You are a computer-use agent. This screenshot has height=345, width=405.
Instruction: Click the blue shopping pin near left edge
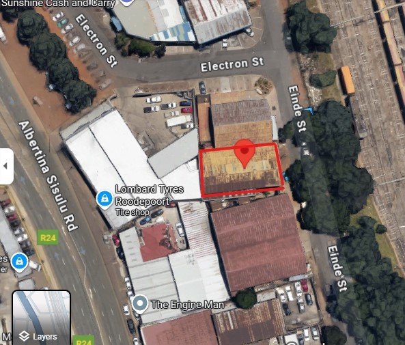[x=19, y=262]
